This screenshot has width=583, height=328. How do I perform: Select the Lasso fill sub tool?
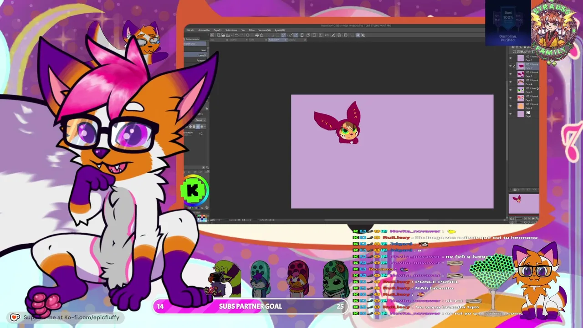196,55
